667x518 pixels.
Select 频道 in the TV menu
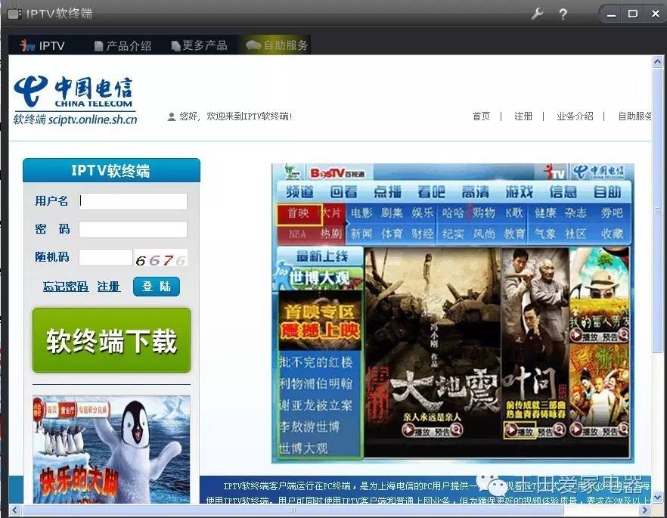pyautogui.click(x=299, y=192)
